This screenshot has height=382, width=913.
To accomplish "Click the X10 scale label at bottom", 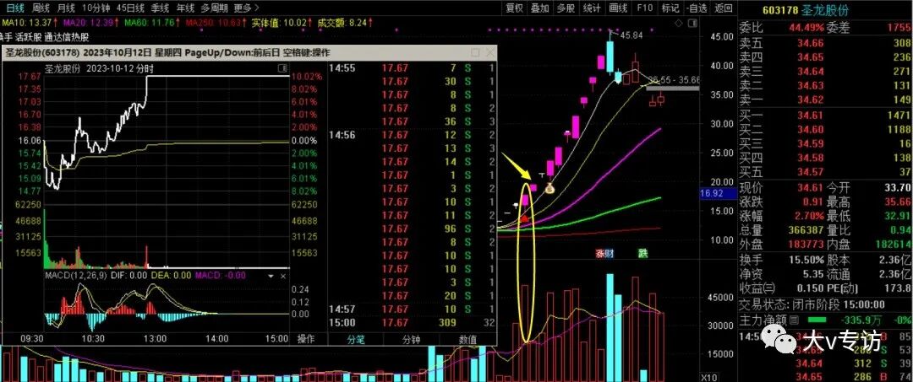I will tap(709, 378).
